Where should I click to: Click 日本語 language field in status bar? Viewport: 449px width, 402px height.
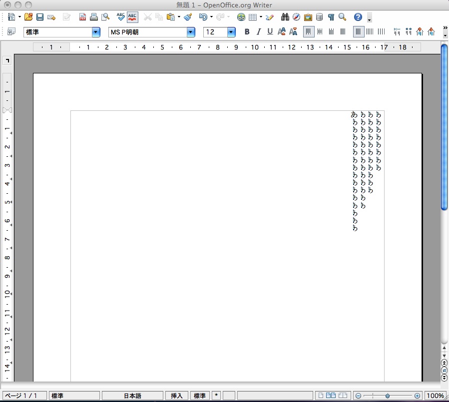pyautogui.click(x=132, y=396)
